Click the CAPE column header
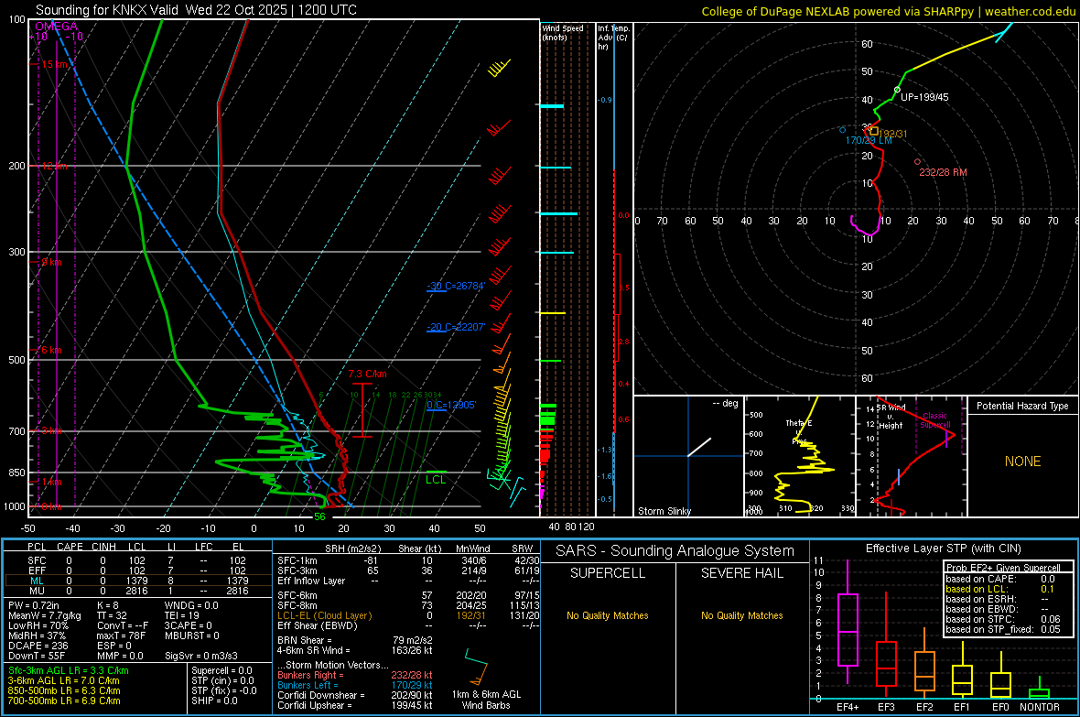This screenshot has width=1080, height=717. pos(70,547)
